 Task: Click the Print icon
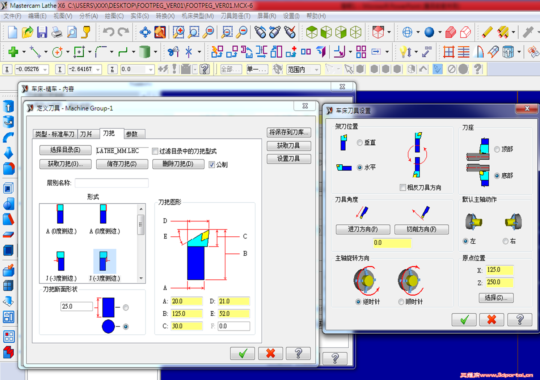coord(57,32)
